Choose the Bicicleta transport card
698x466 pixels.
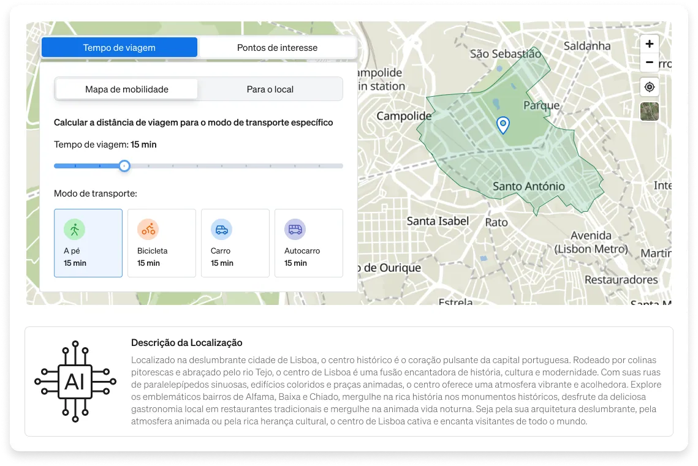162,243
